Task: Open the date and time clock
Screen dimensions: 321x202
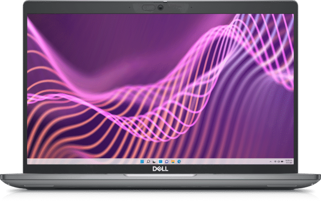Action: 289,161
